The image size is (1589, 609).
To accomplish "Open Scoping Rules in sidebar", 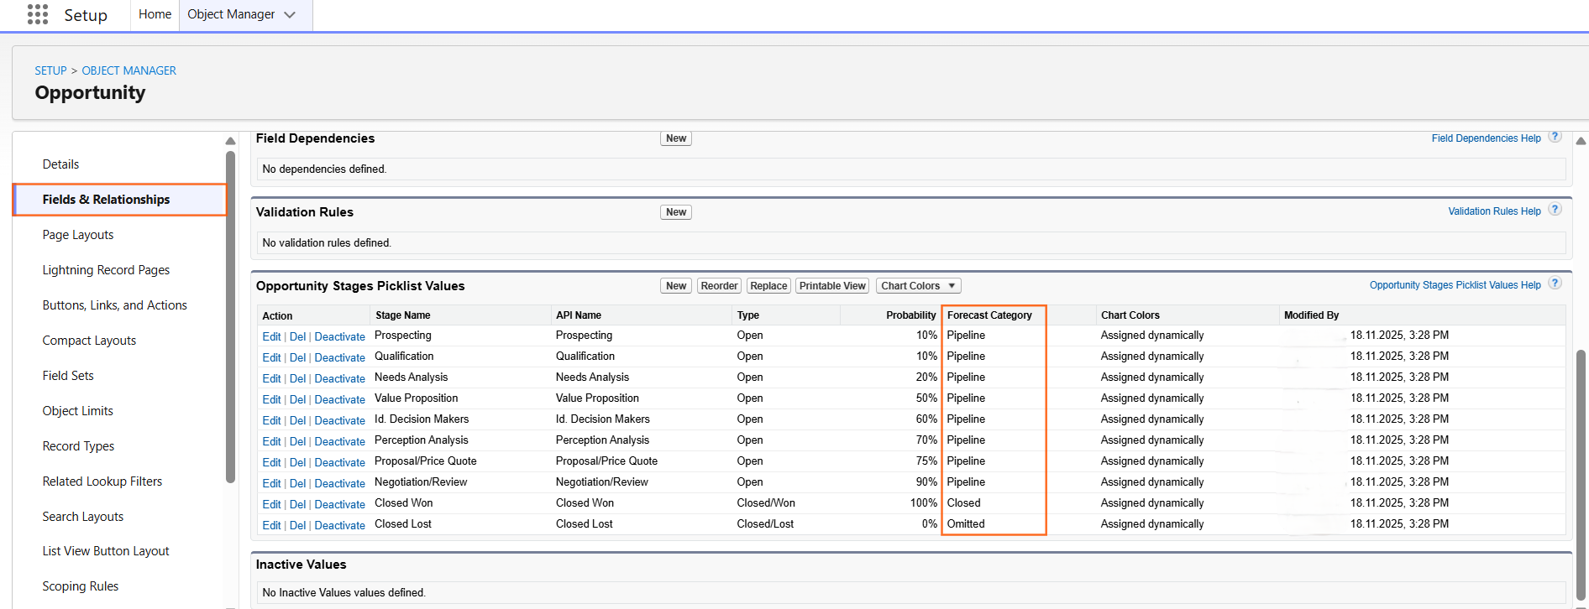I will click(81, 586).
